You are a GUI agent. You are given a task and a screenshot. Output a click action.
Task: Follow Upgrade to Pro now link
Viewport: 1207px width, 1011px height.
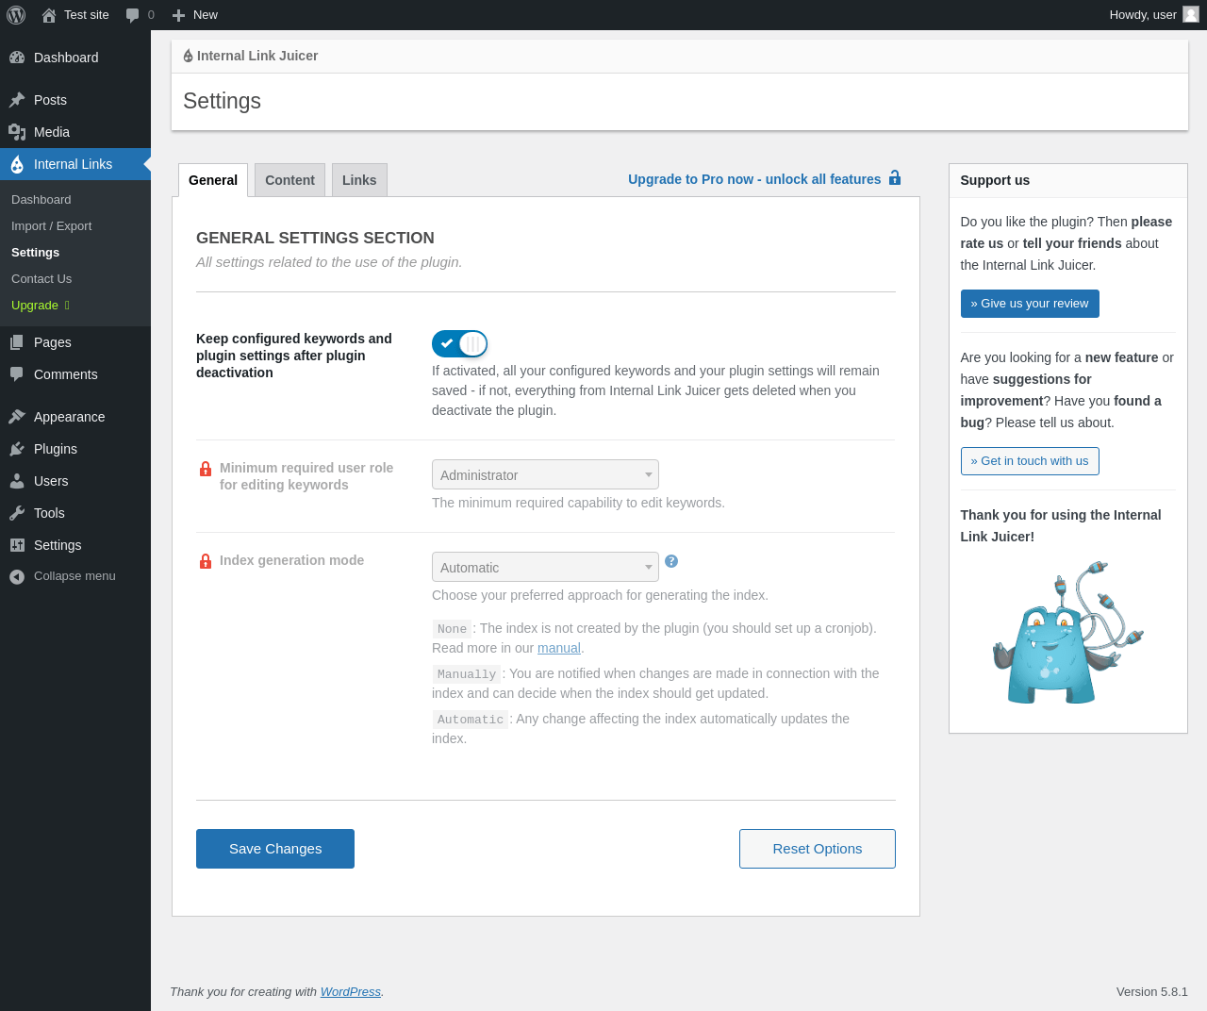point(754,179)
